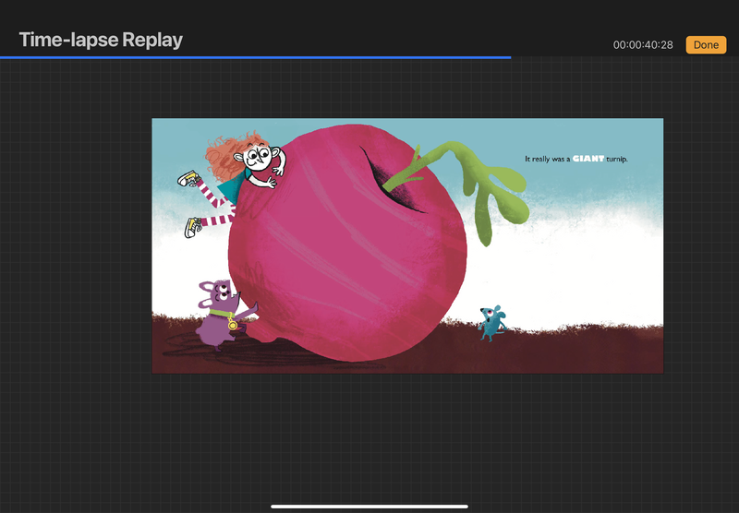The width and height of the screenshot is (739, 513).
Task: Click the replay timestamp 00:00:40:28
Action: click(643, 45)
